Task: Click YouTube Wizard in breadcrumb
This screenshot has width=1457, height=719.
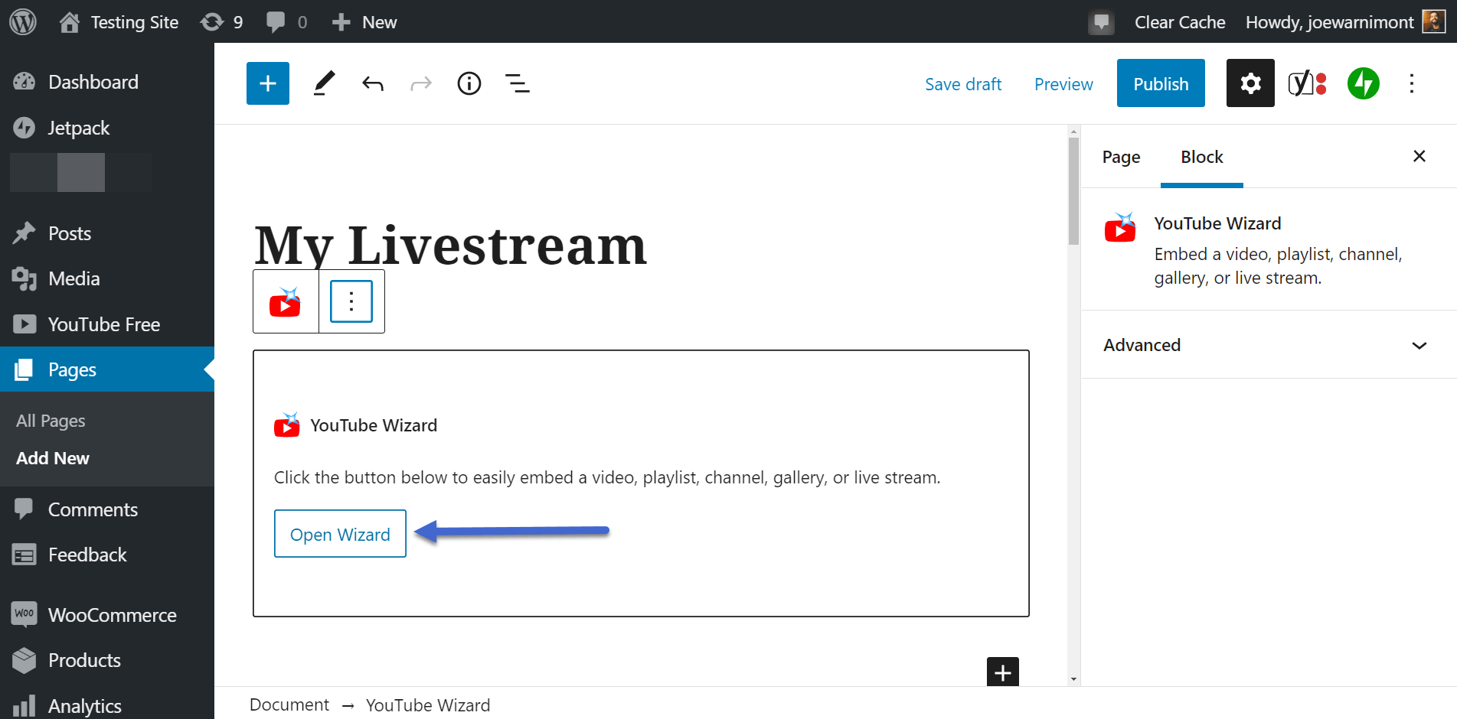Action: 428,705
